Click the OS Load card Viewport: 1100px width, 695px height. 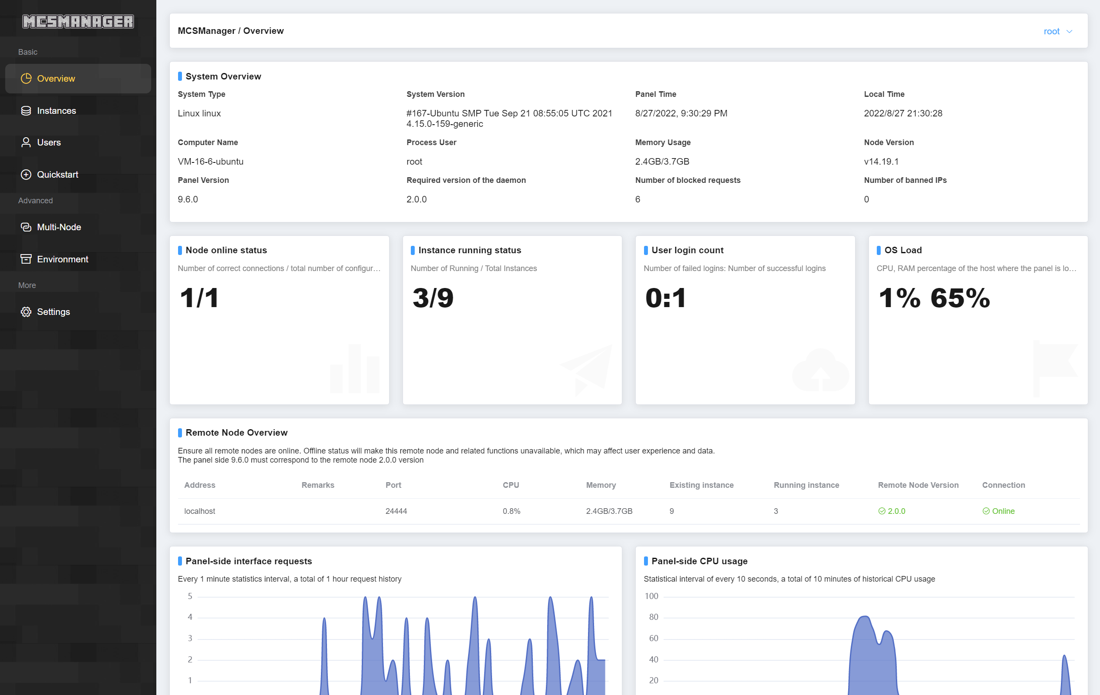(978, 320)
